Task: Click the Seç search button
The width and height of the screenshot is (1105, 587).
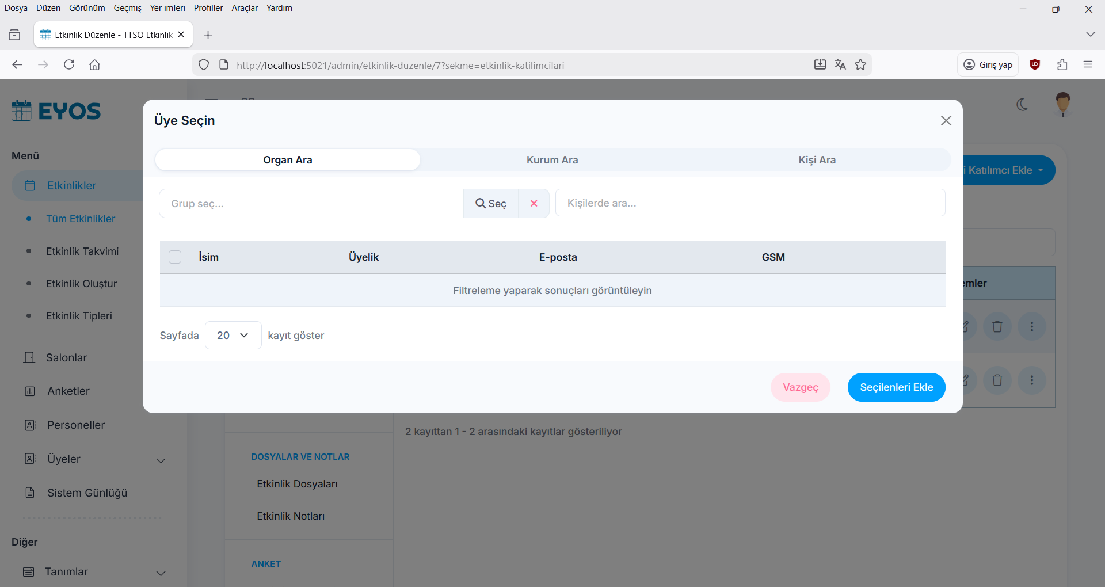Action: (x=491, y=204)
